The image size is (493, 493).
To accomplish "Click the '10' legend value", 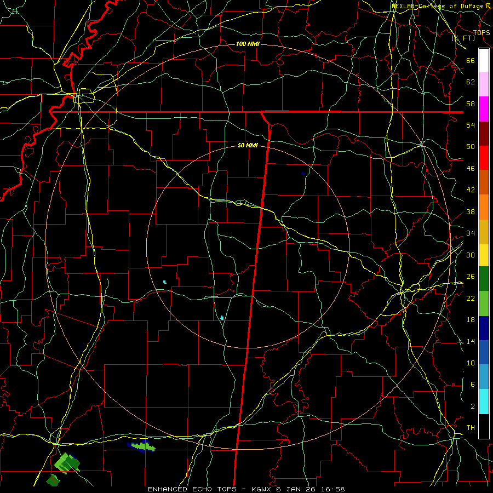I will pos(471,363).
